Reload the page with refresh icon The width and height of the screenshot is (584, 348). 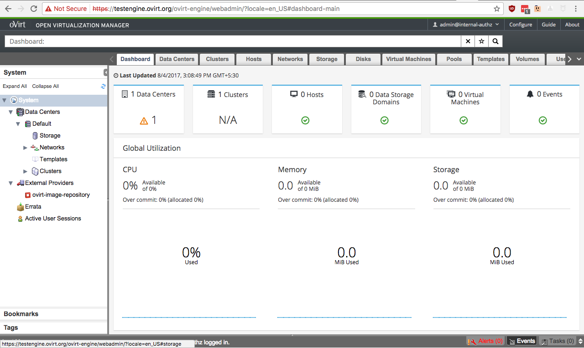click(x=33, y=9)
